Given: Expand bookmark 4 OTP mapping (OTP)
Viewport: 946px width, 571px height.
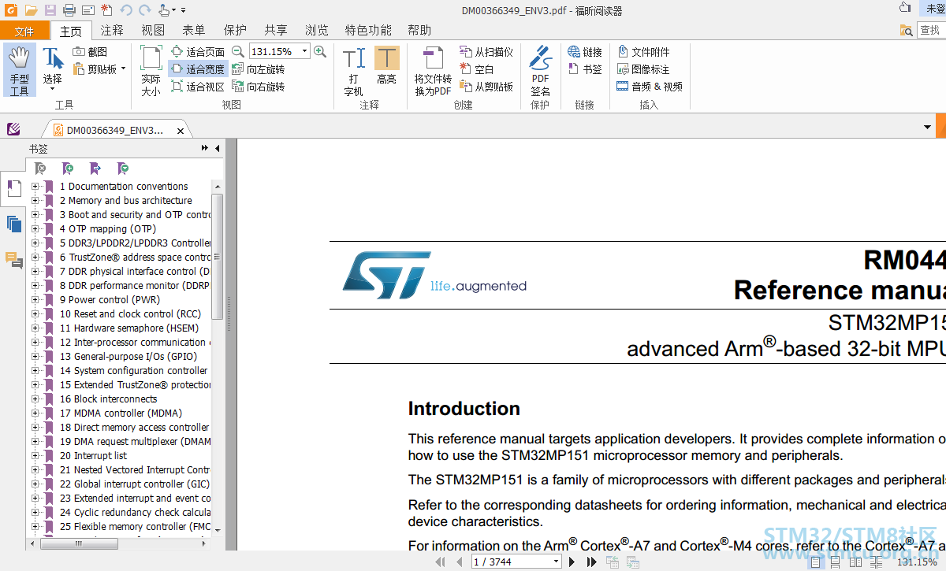Looking at the screenshot, I should [35, 229].
